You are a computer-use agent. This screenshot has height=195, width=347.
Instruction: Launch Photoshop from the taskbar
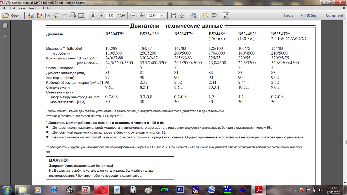coord(180,190)
